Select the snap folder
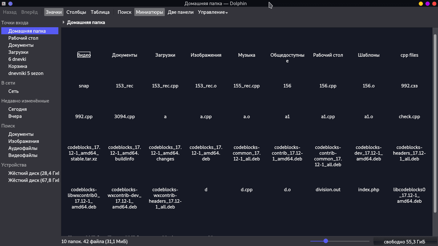Screen dimensions: 438x246 point(84,86)
